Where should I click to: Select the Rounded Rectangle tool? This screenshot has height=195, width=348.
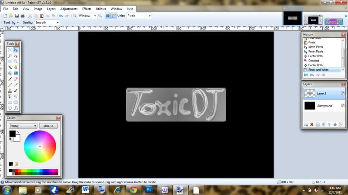coord(16,102)
